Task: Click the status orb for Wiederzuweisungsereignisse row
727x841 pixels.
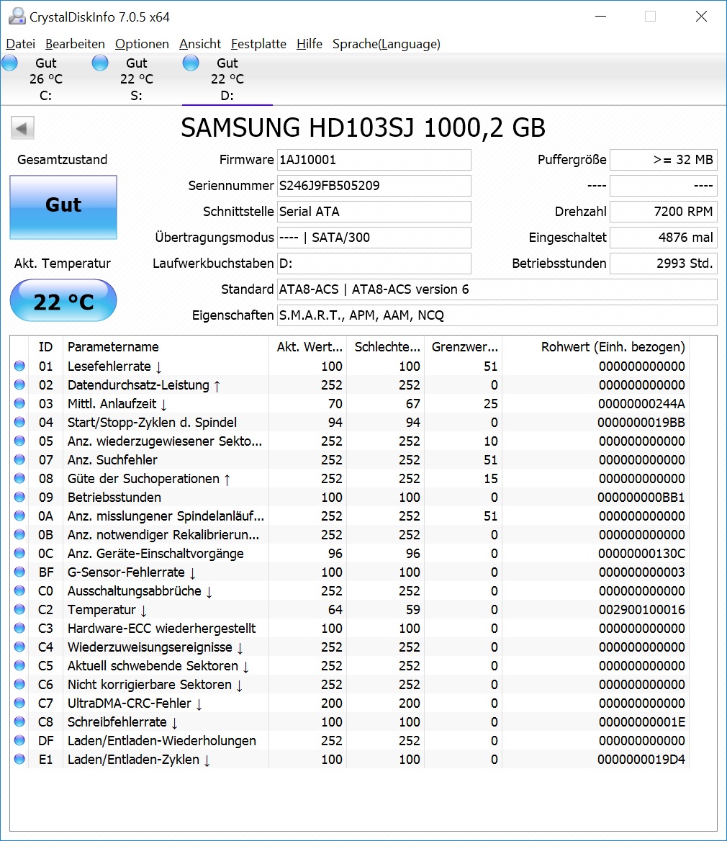Action: [x=20, y=647]
